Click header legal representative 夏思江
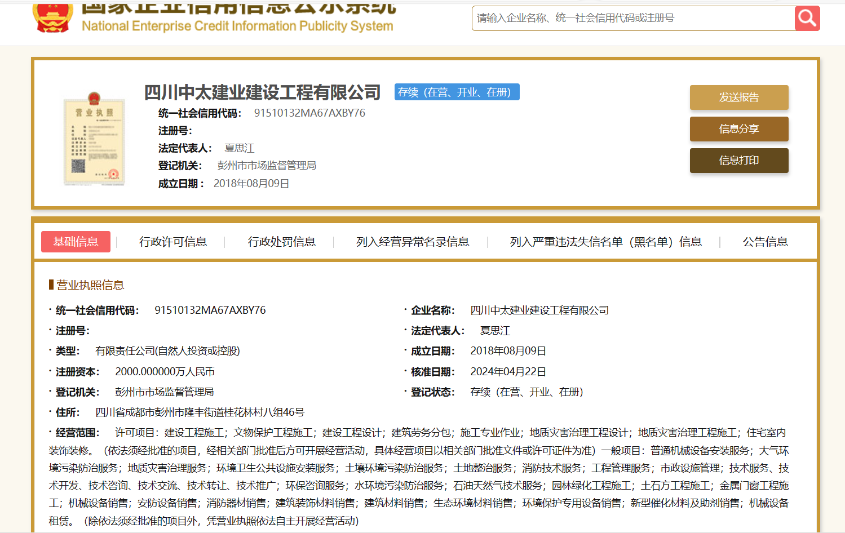Screen dimensions: 845x533 click(240, 148)
